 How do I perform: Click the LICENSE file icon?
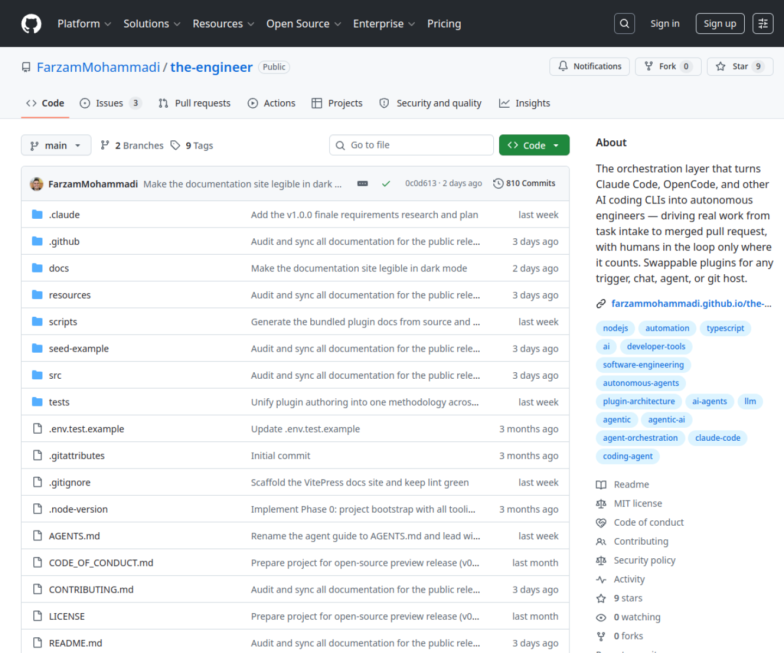(37, 616)
